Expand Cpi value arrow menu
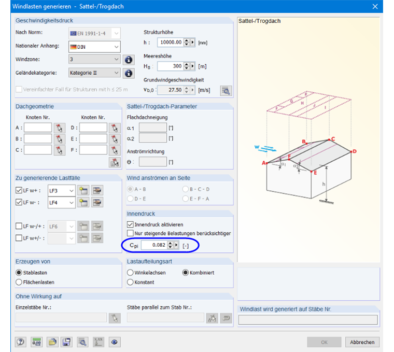This screenshot has width=394, height=352. (176, 245)
